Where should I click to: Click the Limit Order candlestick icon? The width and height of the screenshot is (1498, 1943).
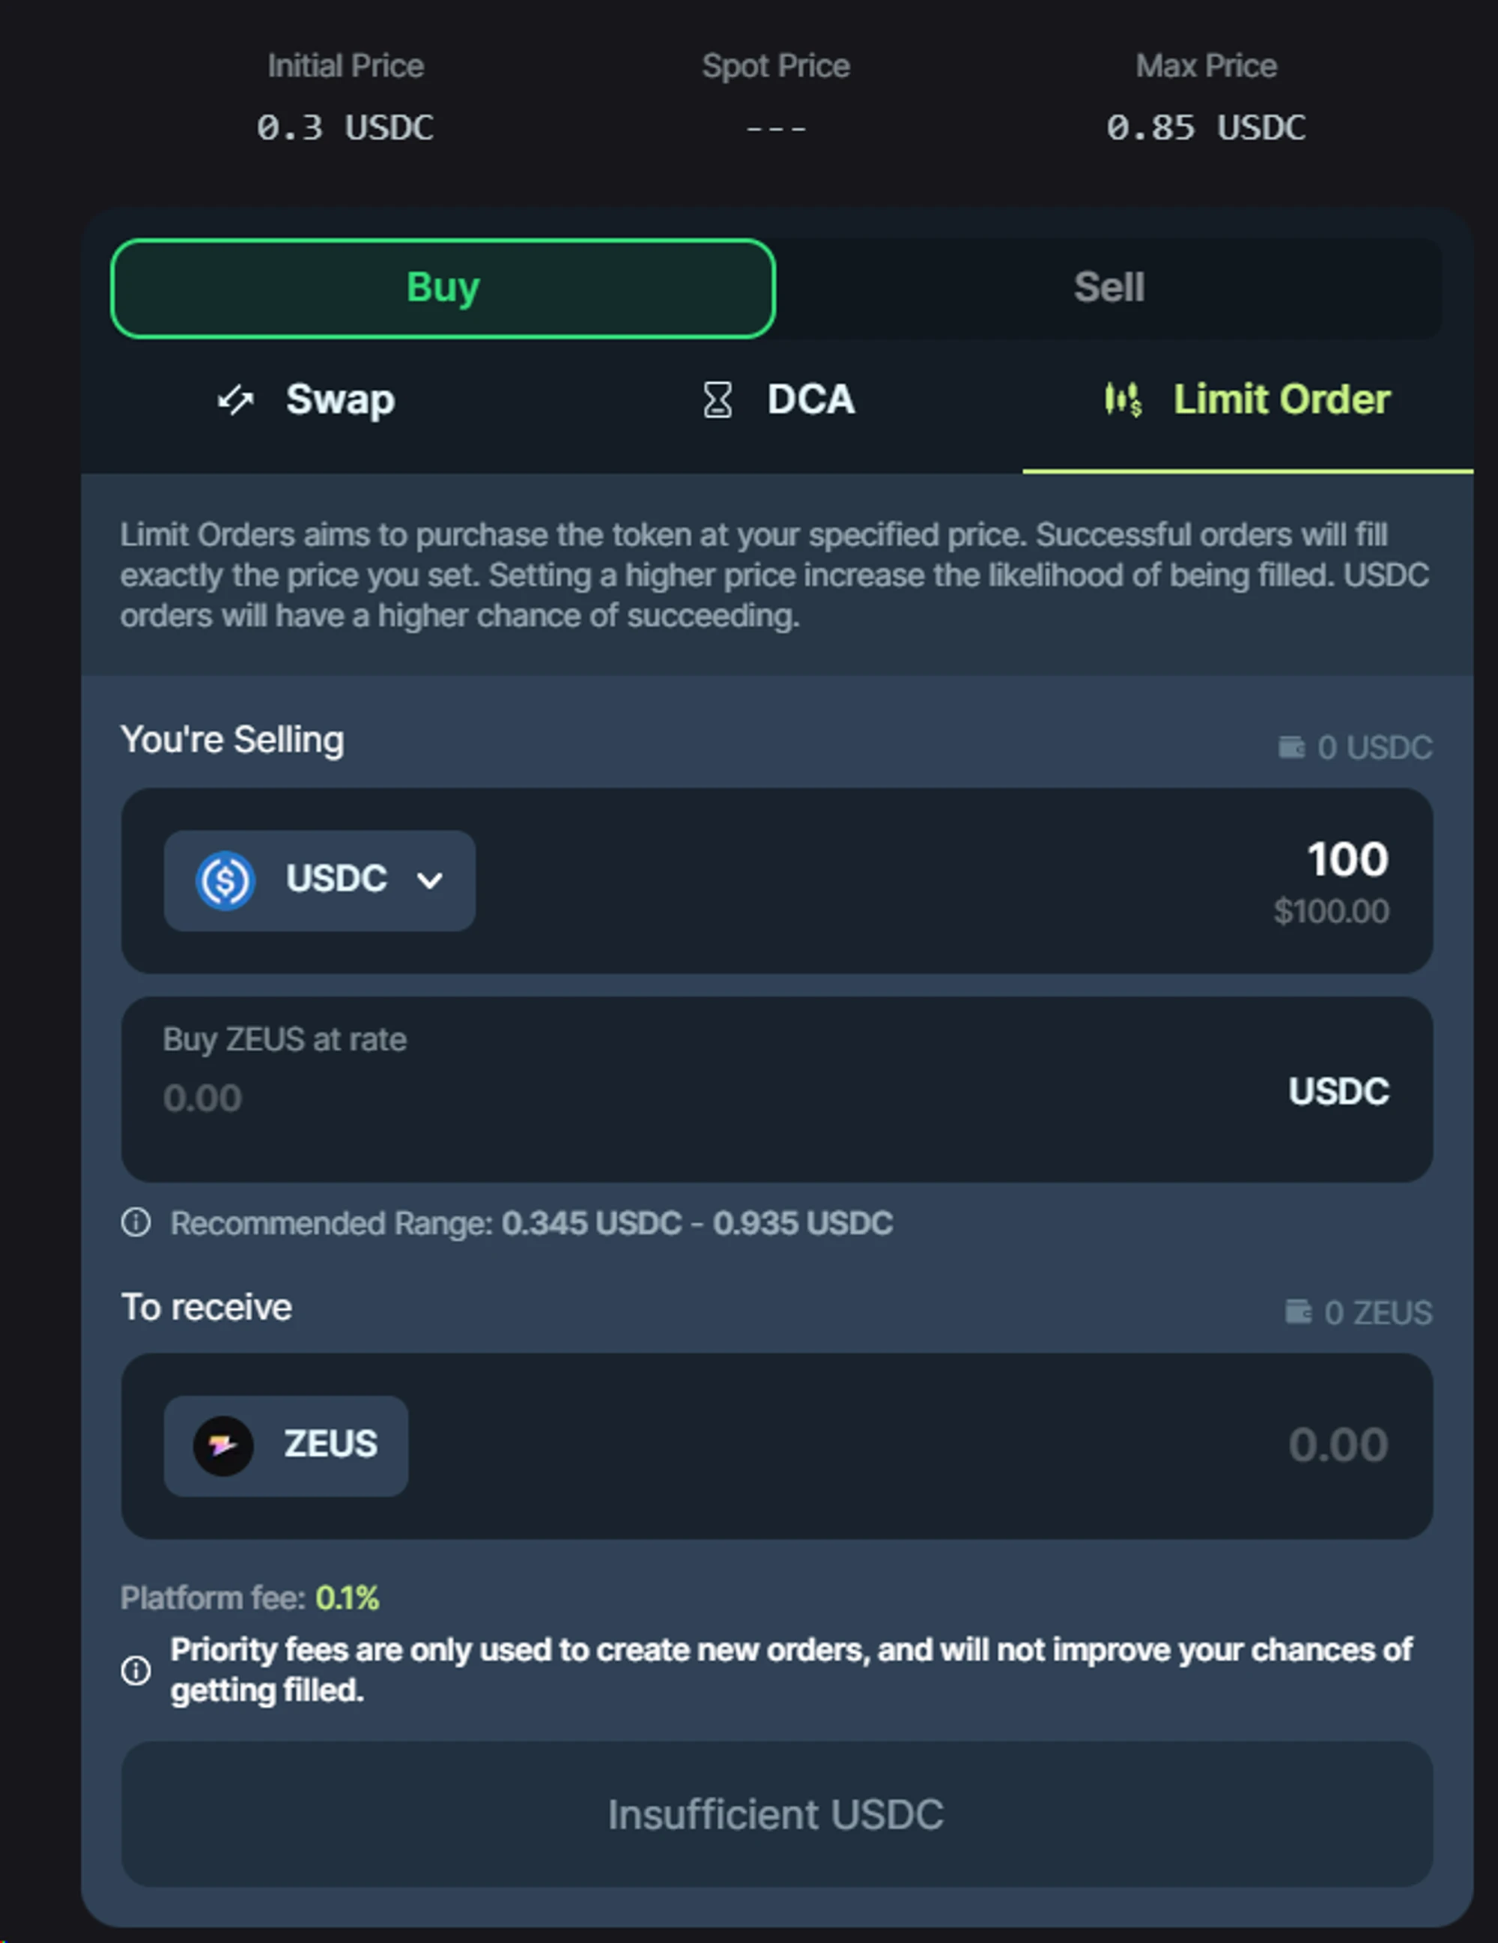1123,399
